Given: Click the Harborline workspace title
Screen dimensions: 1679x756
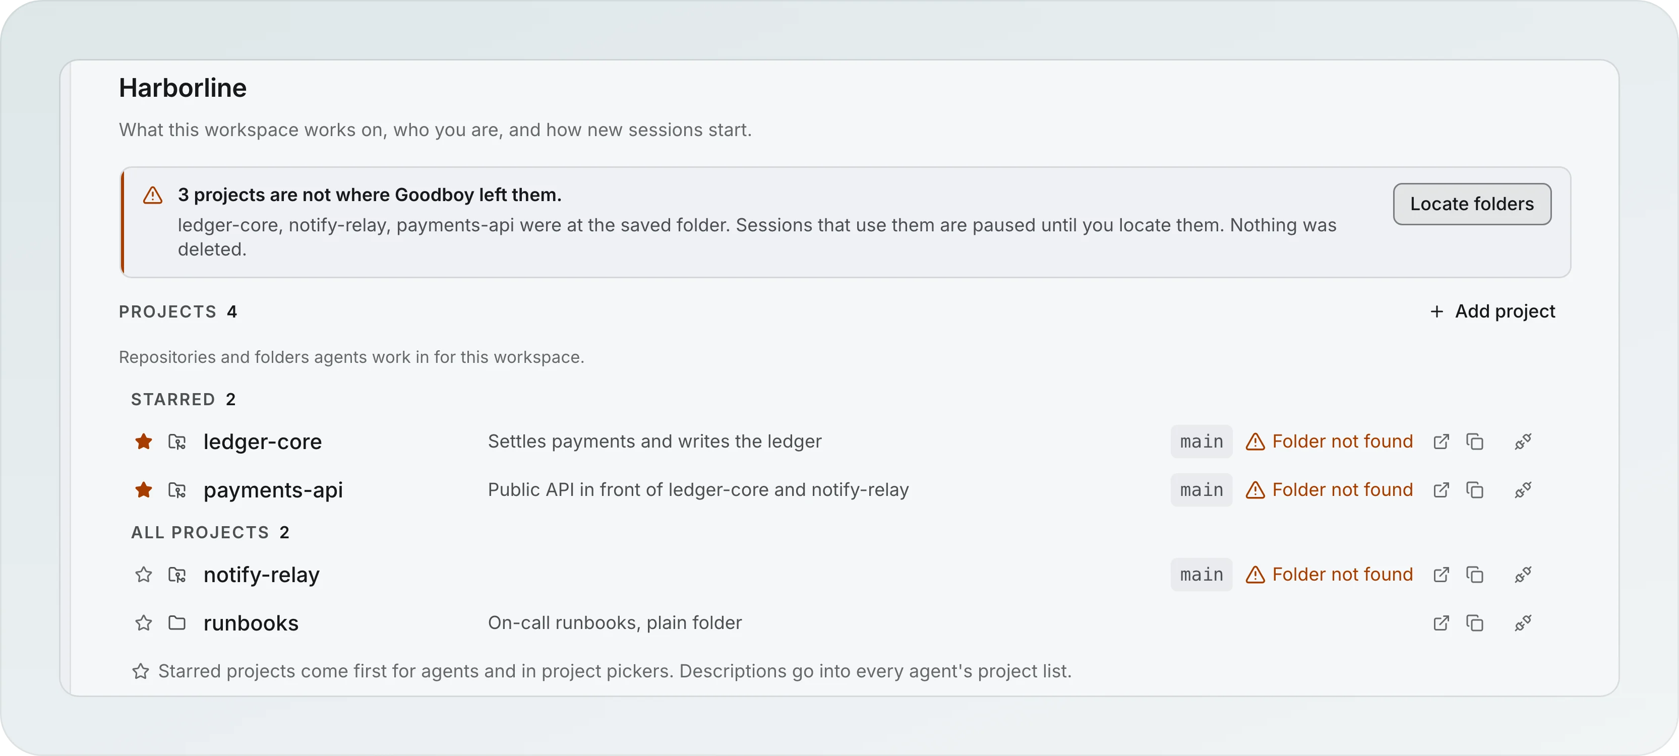Looking at the screenshot, I should [183, 88].
